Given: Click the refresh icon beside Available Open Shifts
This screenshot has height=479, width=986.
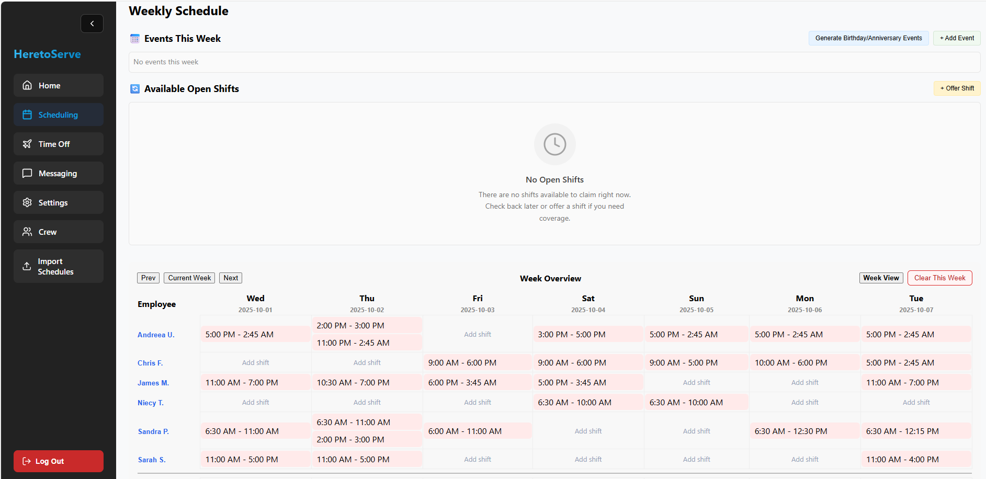Looking at the screenshot, I should (x=135, y=88).
